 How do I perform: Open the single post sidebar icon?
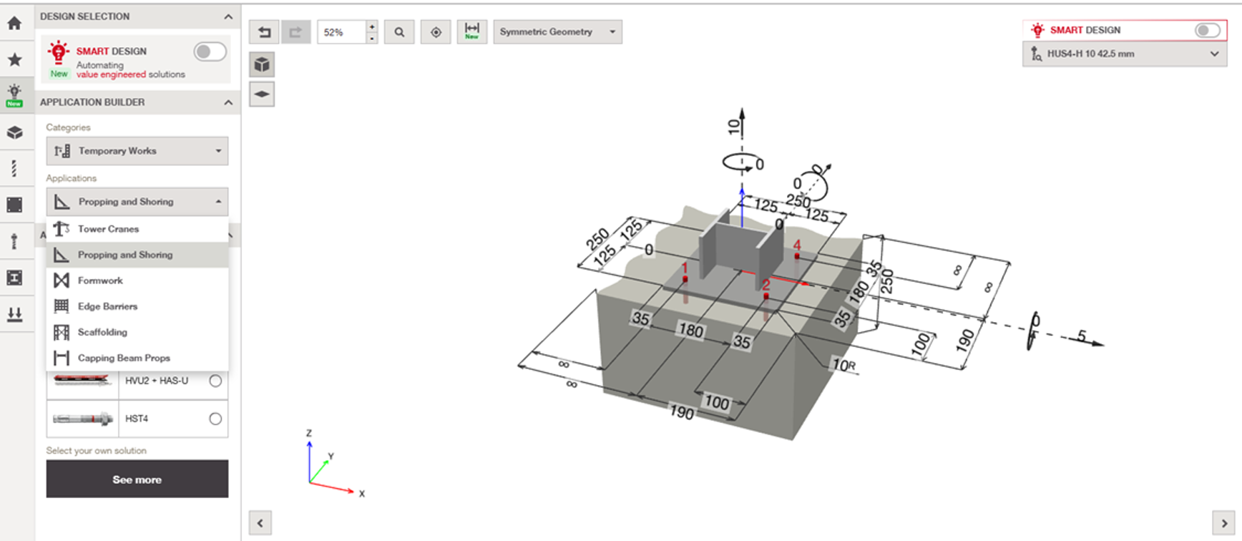[14, 241]
